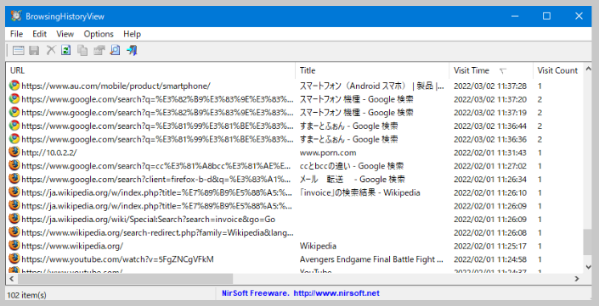Screen dimensions: 599x306
Task: Select the visit time 2022/02/01 11:26:08
Action: click(490, 233)
